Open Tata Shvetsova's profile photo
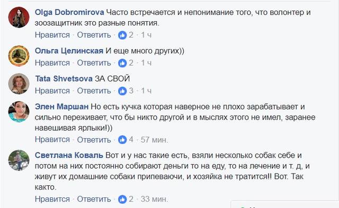The height and width of the screenshot is (208, 339). pos(19,84)
